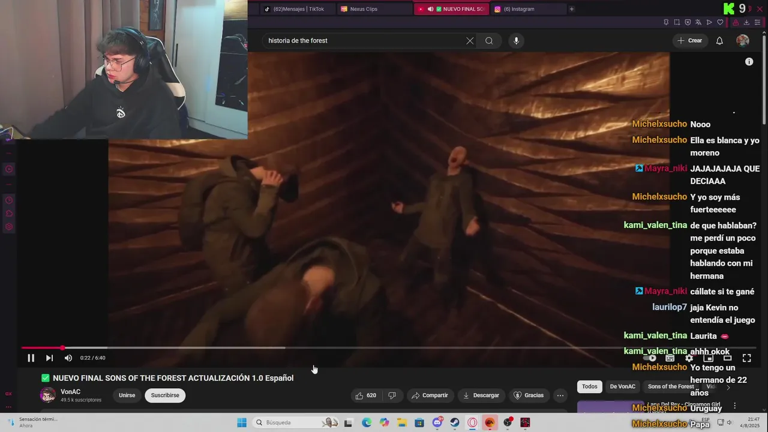Open the Copilot taskbar icon
This screenshot has height=432, width=768.
pos(384,422)
